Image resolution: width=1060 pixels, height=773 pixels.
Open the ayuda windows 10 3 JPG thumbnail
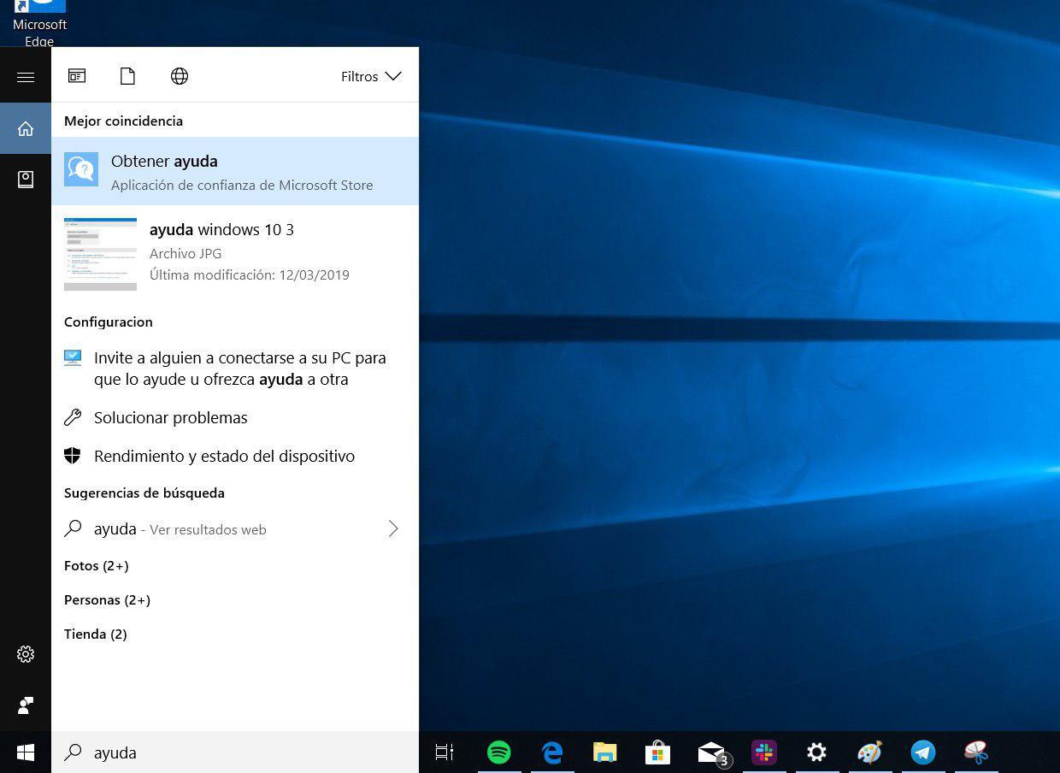(x=100, y=253)
